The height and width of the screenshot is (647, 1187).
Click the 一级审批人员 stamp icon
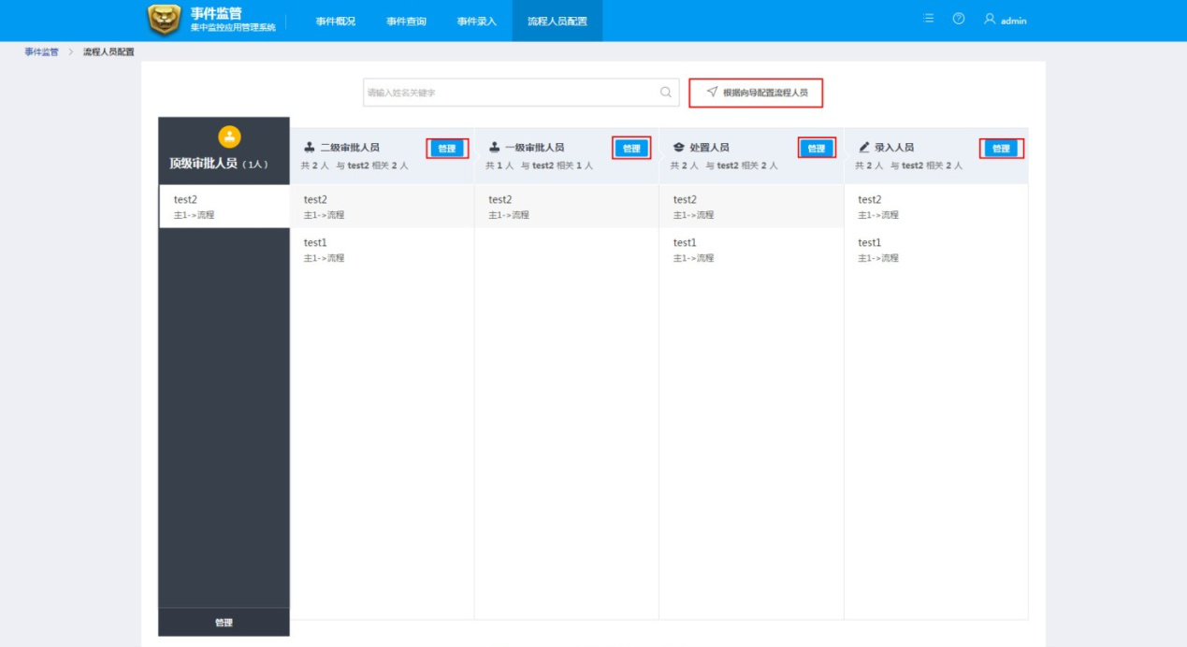point(495,148)
